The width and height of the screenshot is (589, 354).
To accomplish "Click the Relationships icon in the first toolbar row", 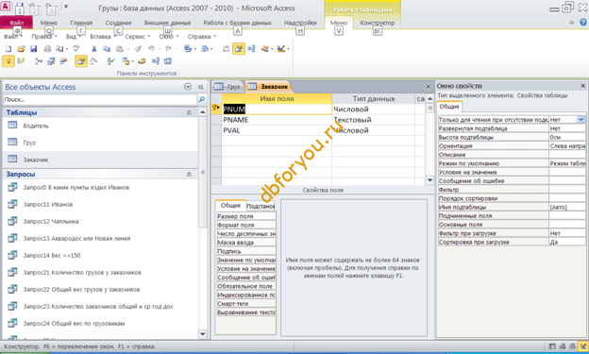I will coord(251,49).
